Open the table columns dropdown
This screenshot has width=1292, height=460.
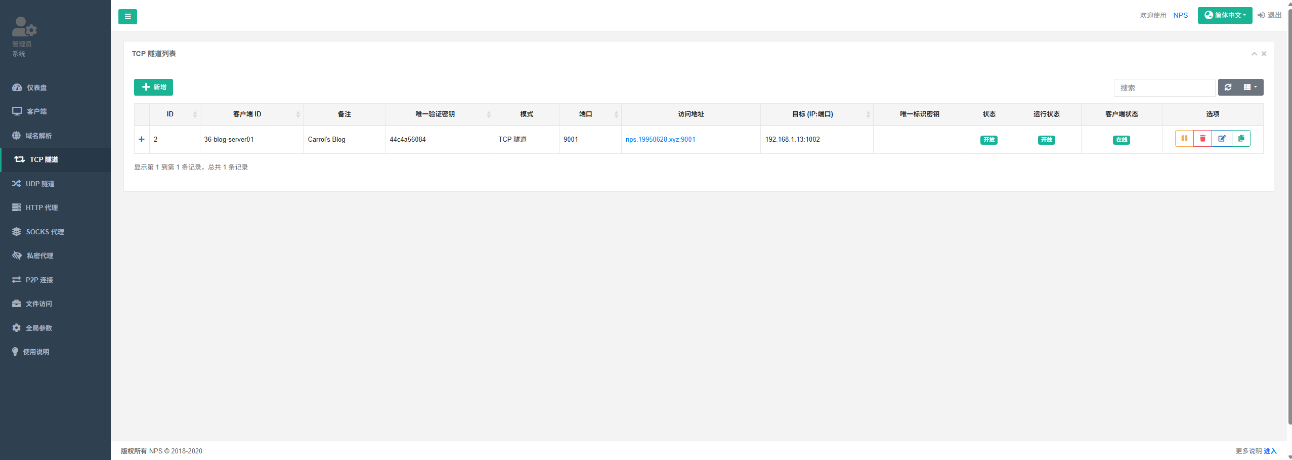coord(1250,88)
